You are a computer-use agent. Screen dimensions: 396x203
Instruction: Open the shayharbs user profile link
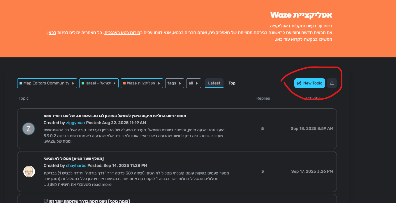click(76, 165)
